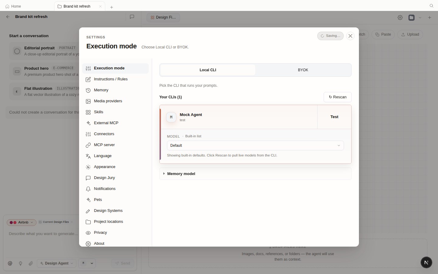This screenshot has width=438, height=274.
Task: Click the Paste button
Action: coord(383,34)
